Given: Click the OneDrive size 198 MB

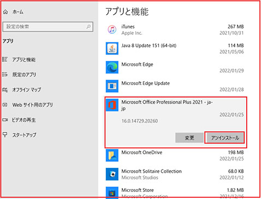Looking at the screenshot, I should click(236, 153).
